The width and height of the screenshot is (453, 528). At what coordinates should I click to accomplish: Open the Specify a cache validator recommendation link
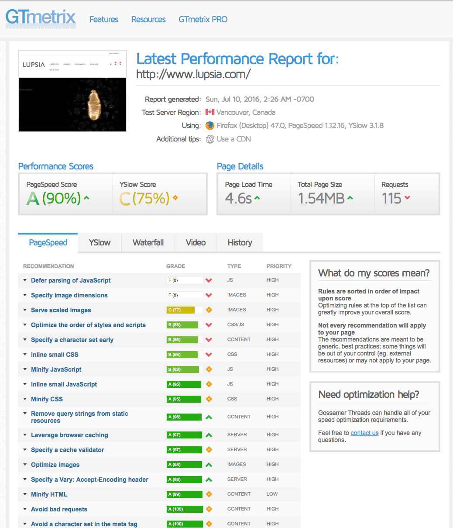(68, 450)
